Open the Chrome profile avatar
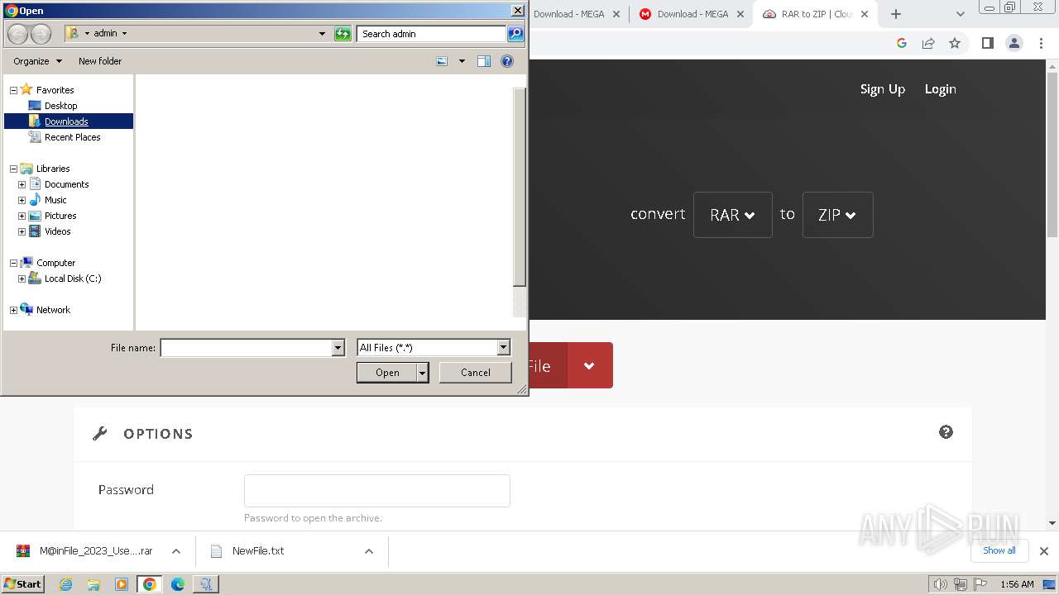This screenshot has height=595, width=1059. click(1013, 43)
